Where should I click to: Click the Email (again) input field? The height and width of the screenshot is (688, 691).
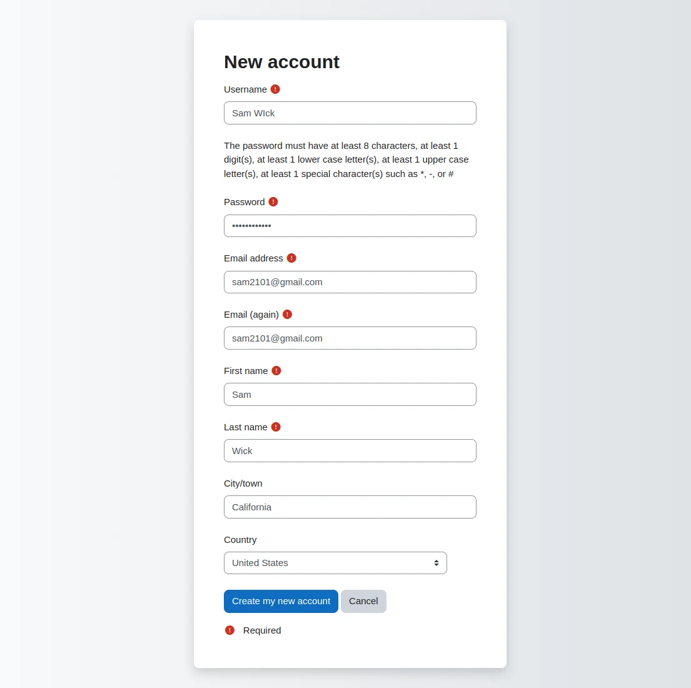[x=350, y=338]
